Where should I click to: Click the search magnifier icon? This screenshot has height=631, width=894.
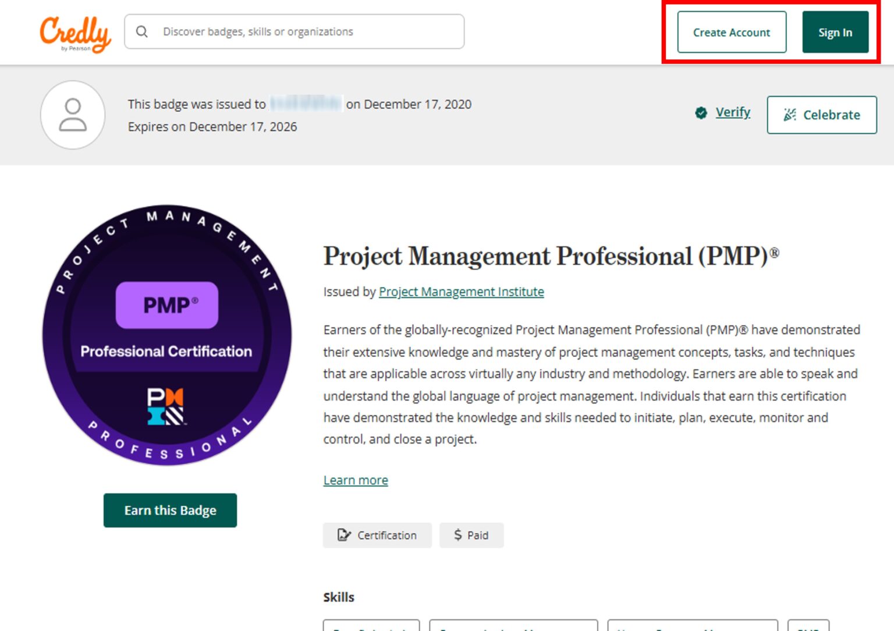point(142,31)
